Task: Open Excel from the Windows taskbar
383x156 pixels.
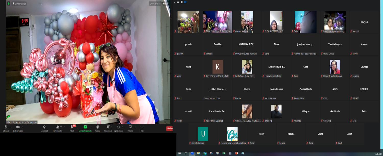Action: click(224, 153)
